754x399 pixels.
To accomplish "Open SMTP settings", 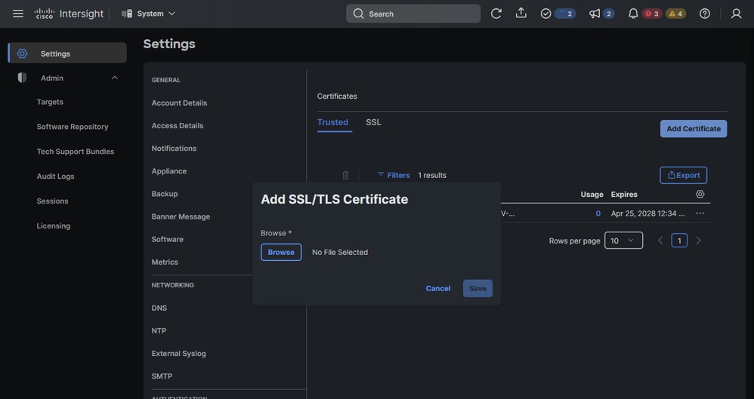I will tap(162, 376).
